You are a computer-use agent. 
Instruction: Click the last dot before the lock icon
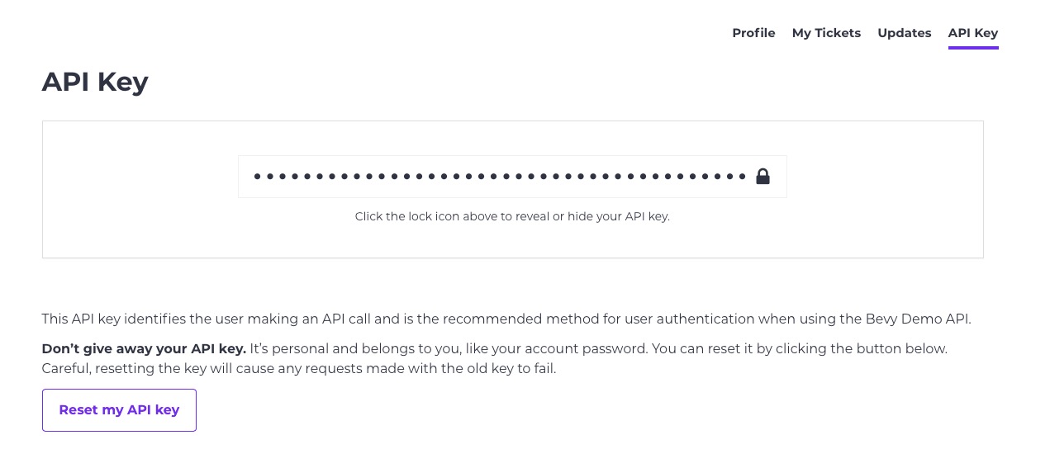pos(742,177)
